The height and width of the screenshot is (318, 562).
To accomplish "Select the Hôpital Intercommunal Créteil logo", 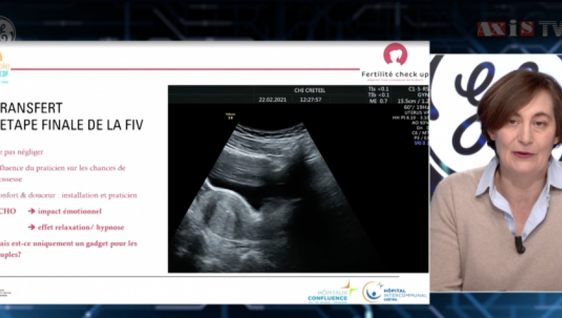I will point(395,293).
